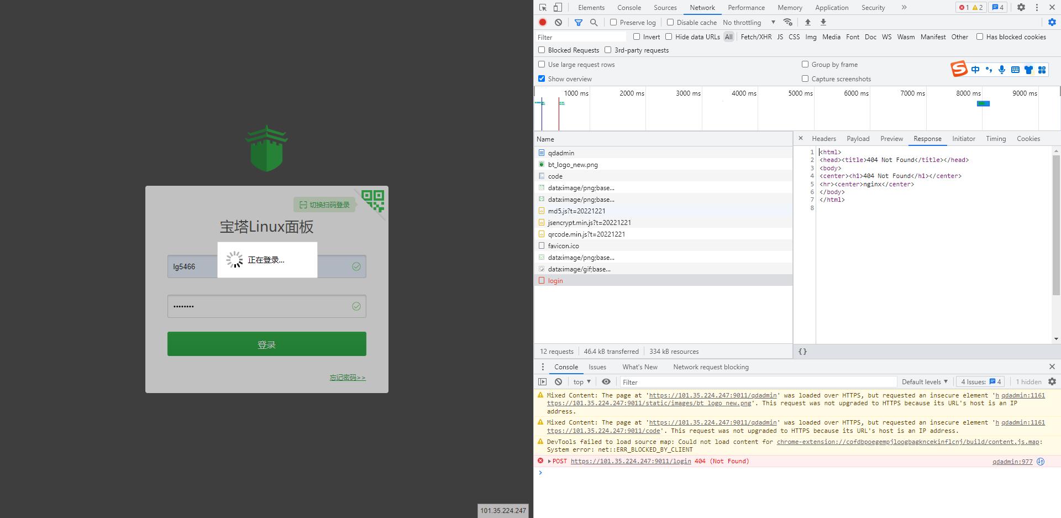Click the password input field
Viewport: 1061px width, 518px height.
267,306
